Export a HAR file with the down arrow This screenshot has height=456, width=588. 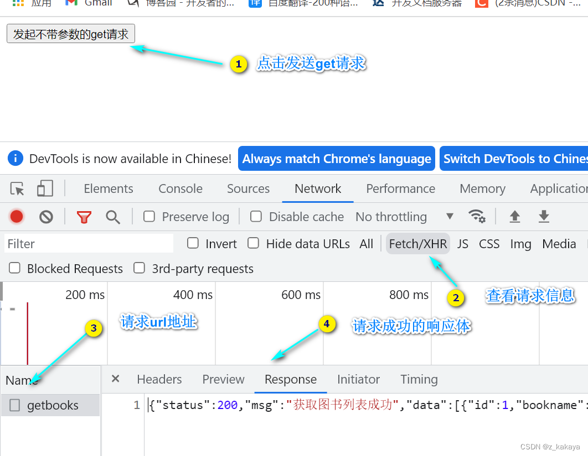click(x=544, y=216)
